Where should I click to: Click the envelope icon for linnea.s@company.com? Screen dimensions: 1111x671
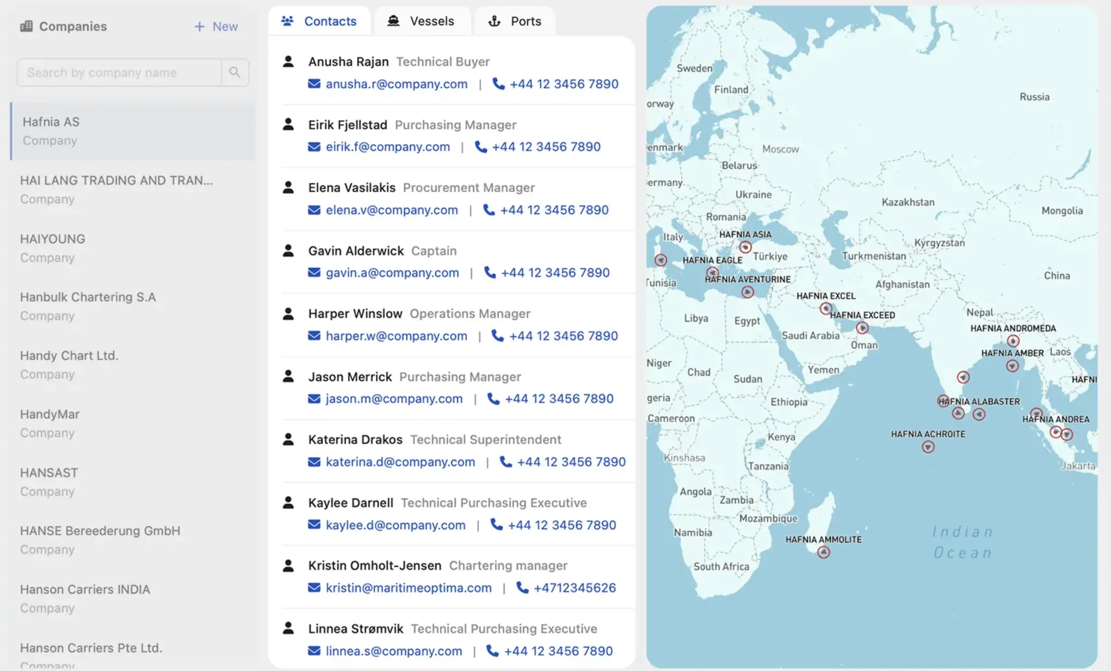[314, 650]
